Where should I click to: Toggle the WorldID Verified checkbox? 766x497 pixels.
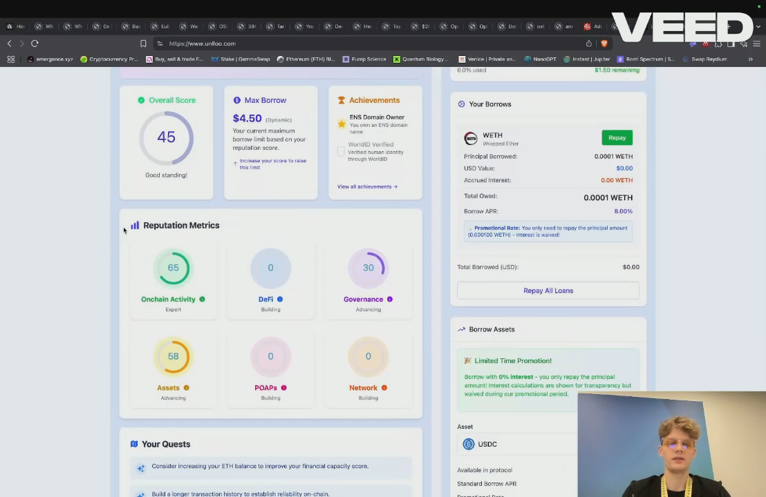(x=341, y=152)
